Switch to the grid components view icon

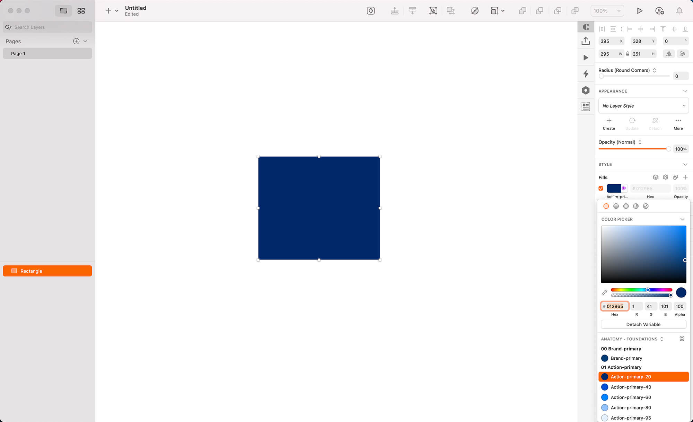click(81, 11)
